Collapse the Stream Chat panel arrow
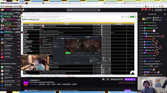 [x=140, y=14]
